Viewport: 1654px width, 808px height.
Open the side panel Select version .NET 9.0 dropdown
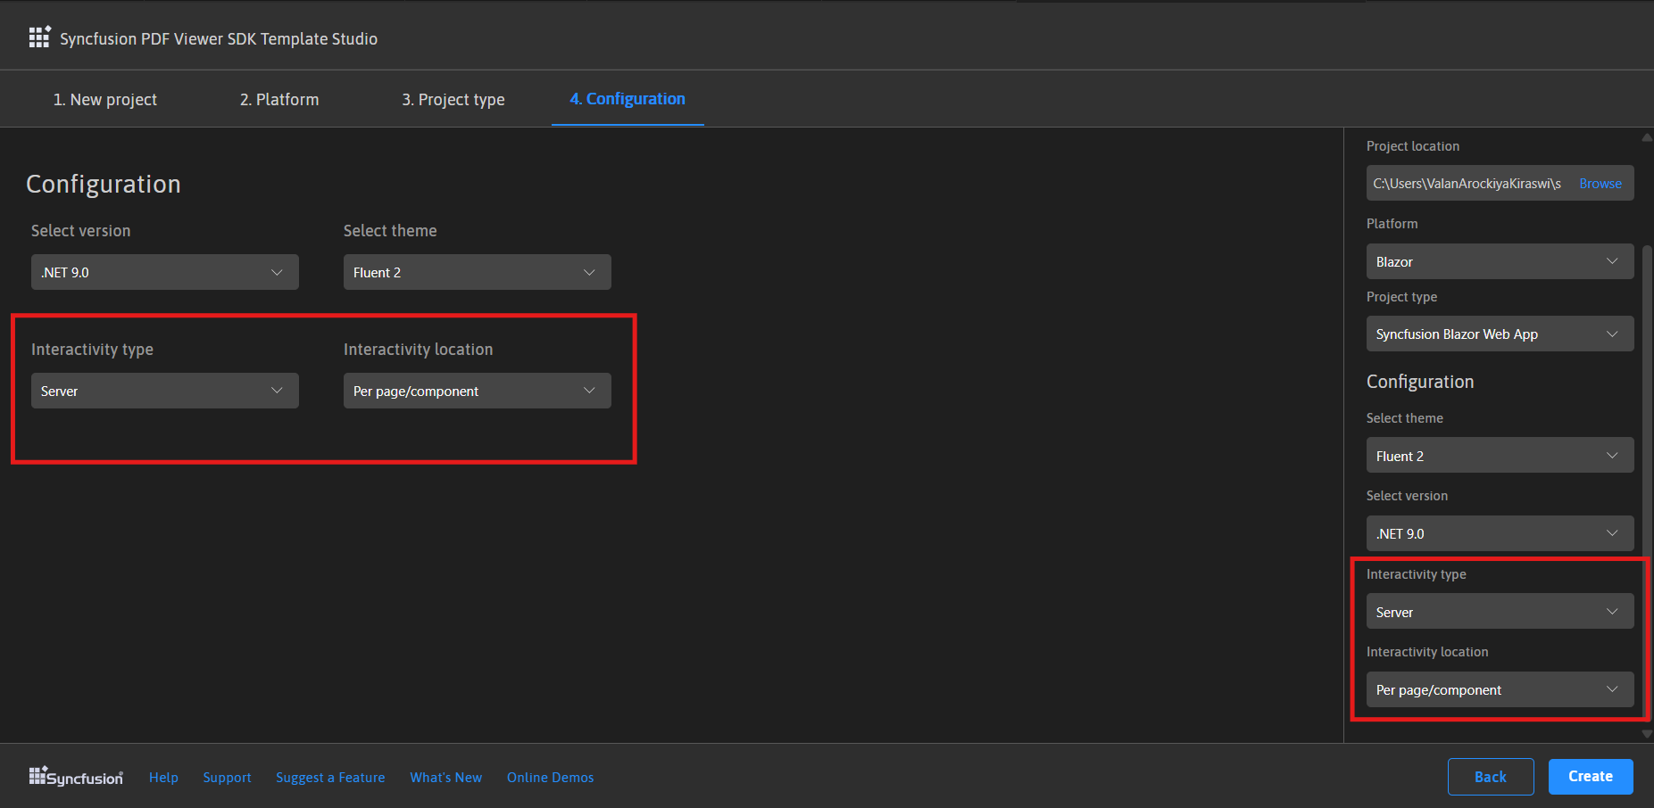[1500, 533]
